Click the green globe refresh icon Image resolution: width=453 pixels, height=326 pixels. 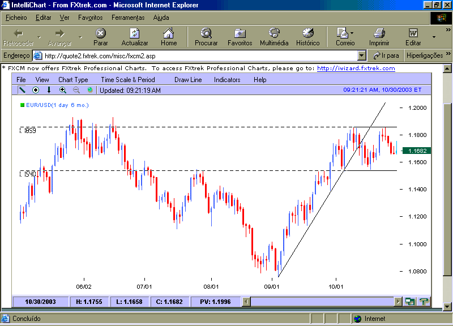[x=90, y=90]
